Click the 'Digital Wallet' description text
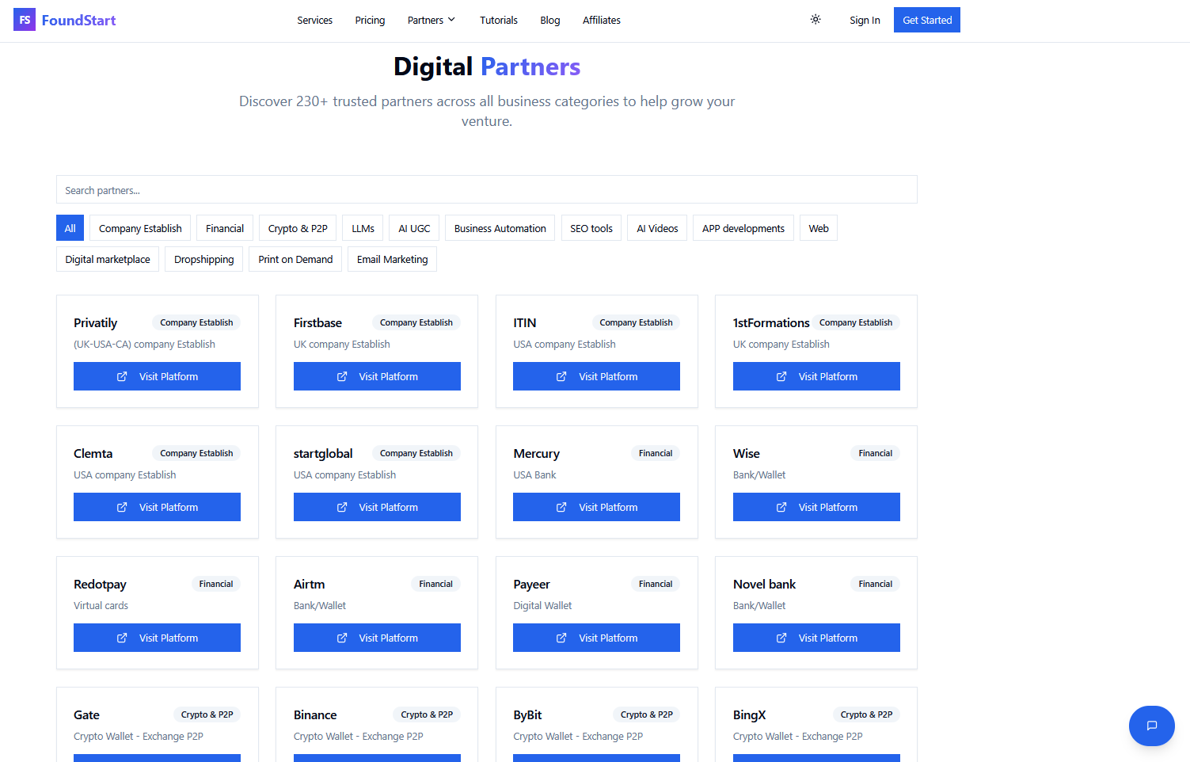 [542, 605]
